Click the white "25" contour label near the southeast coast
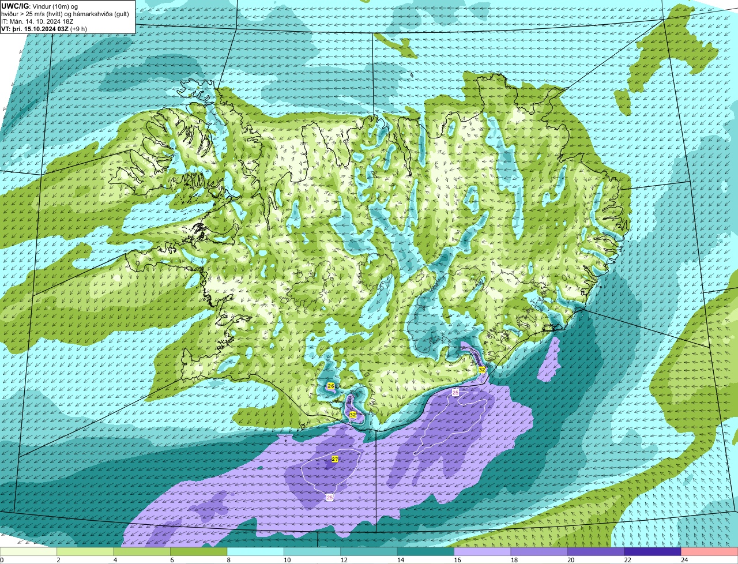The image size is (738, 564). pyautogui.click(x=455, y=393)
